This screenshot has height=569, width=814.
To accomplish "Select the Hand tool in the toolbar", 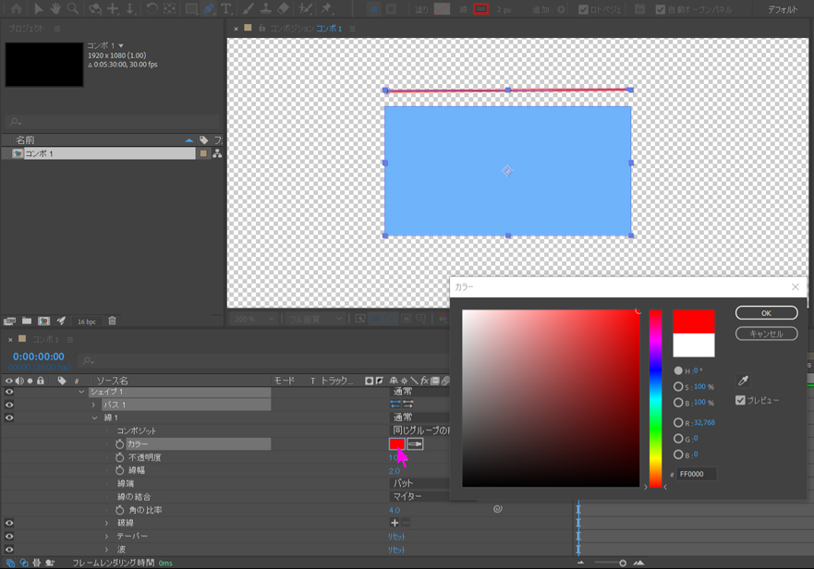I will click(55, 8).
